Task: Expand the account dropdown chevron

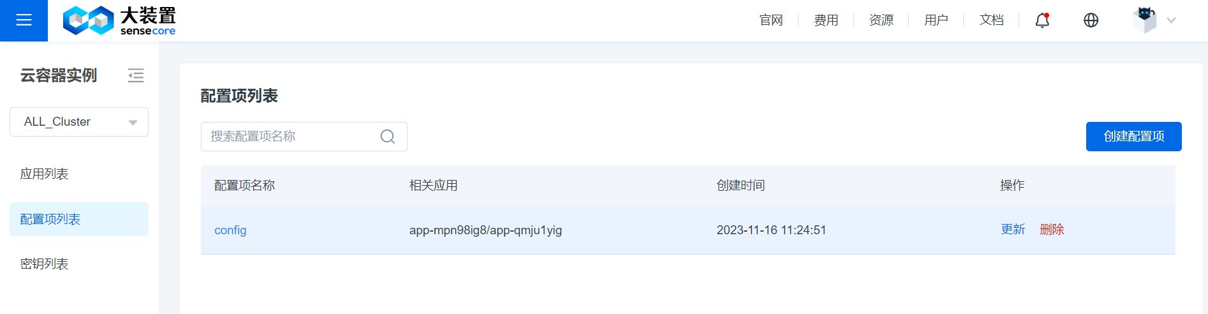Action: [x=1171, y=20]
